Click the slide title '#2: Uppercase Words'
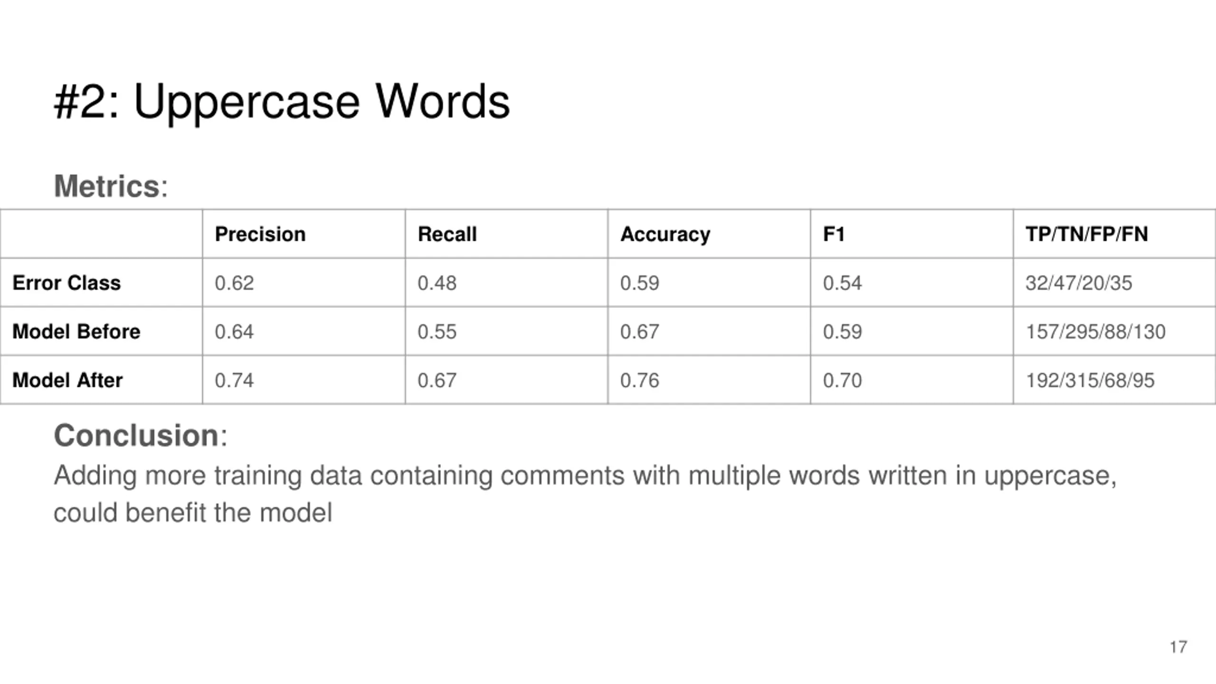This screenshot has width=1216, height=684. pos(282,103)
